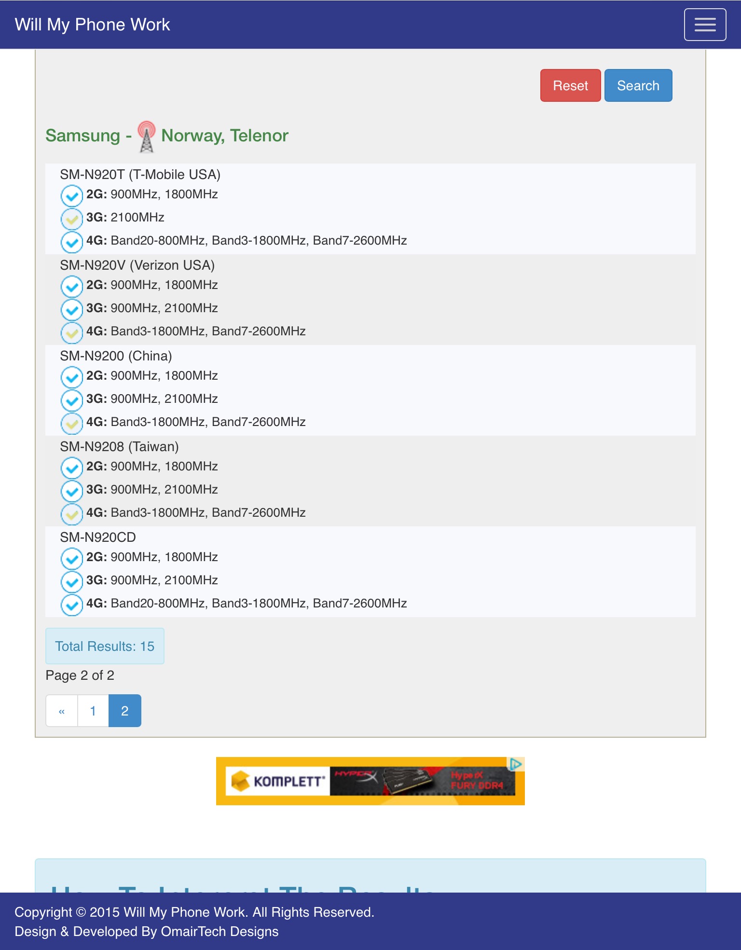Open the Komplett HyperX Fury DDR4 ad banner

[370, 781]
